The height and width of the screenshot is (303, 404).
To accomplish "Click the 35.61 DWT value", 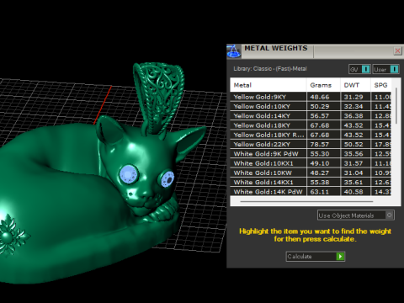I will (353, 183).
